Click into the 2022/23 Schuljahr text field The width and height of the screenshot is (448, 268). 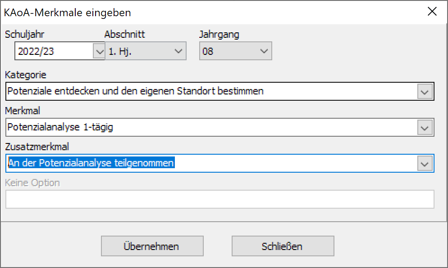pos(54,51)
